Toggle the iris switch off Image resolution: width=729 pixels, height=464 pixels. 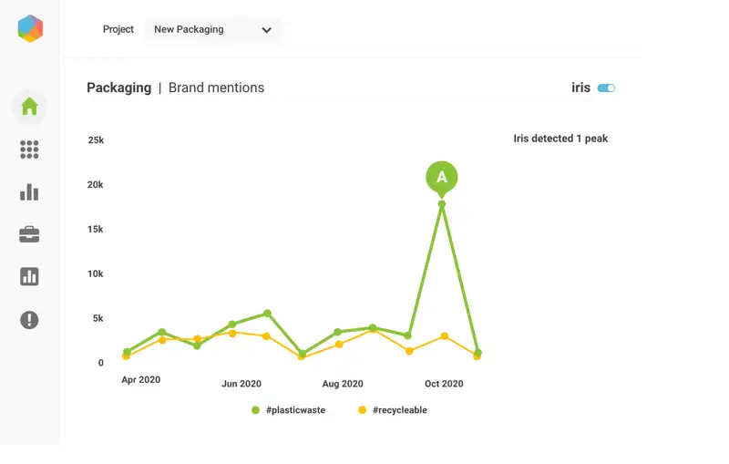607,88
